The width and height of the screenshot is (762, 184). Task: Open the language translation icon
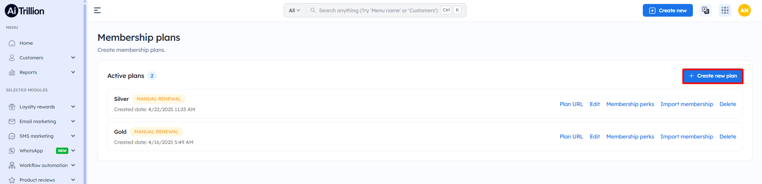[706, 10]
